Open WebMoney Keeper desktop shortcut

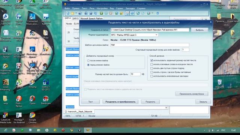pos(6,69)
